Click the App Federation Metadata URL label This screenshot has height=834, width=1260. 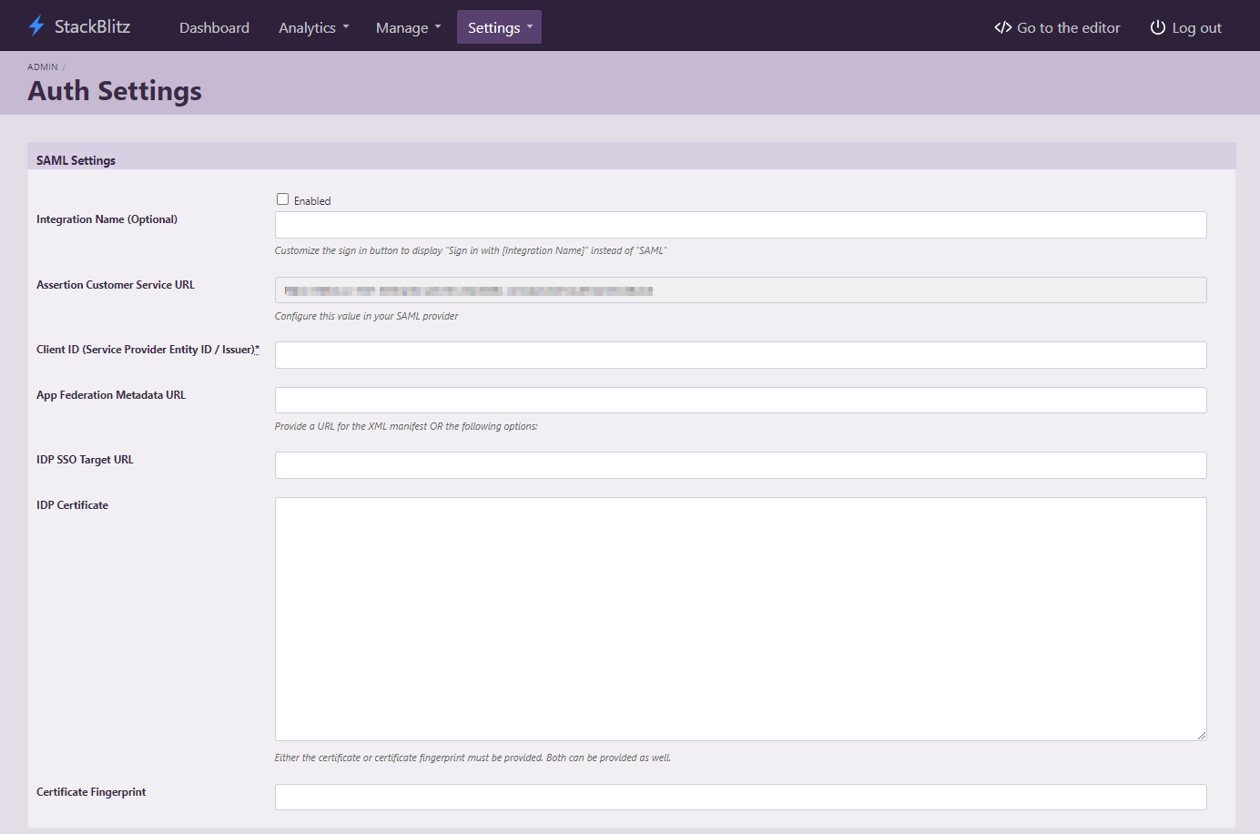click(111, 395)
